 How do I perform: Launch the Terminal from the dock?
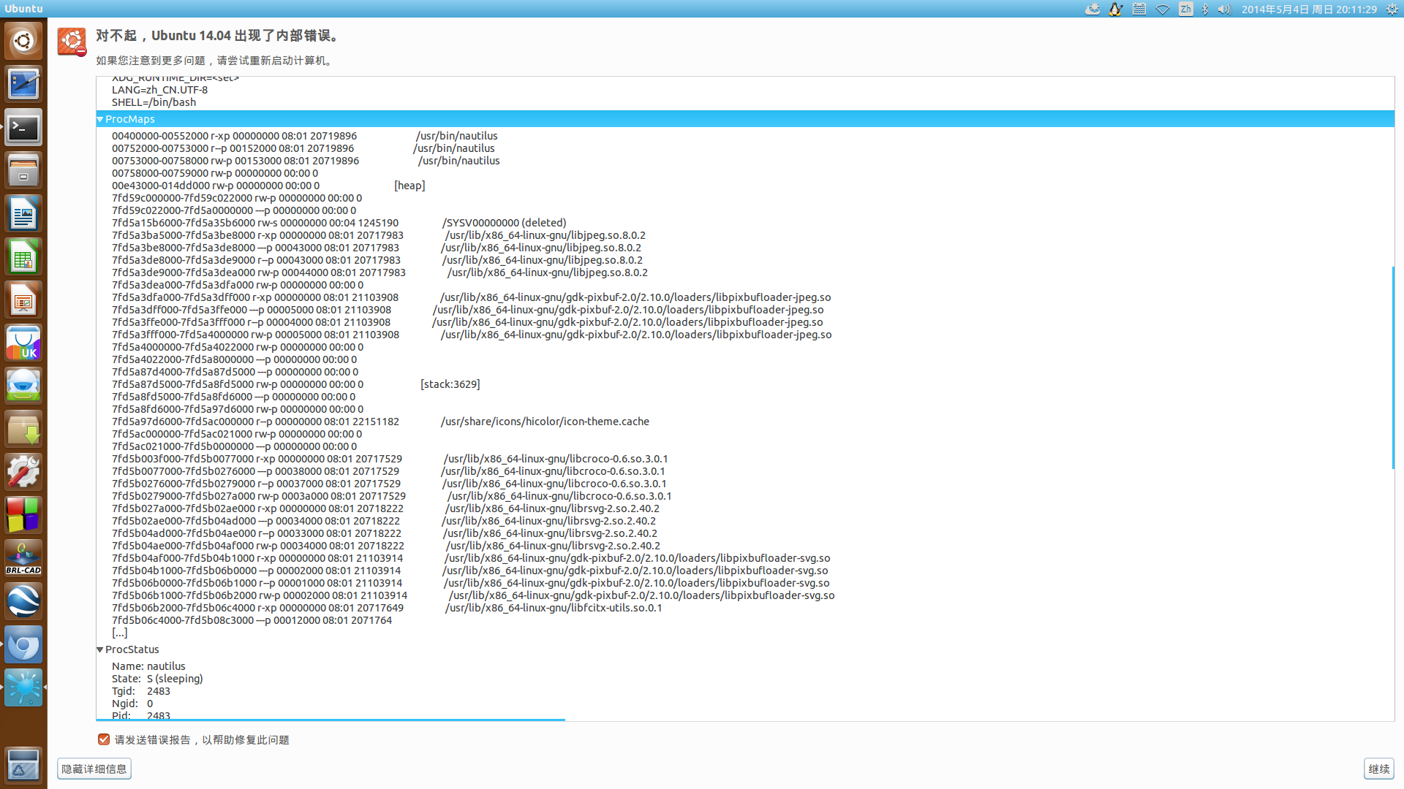click(23, 129)
